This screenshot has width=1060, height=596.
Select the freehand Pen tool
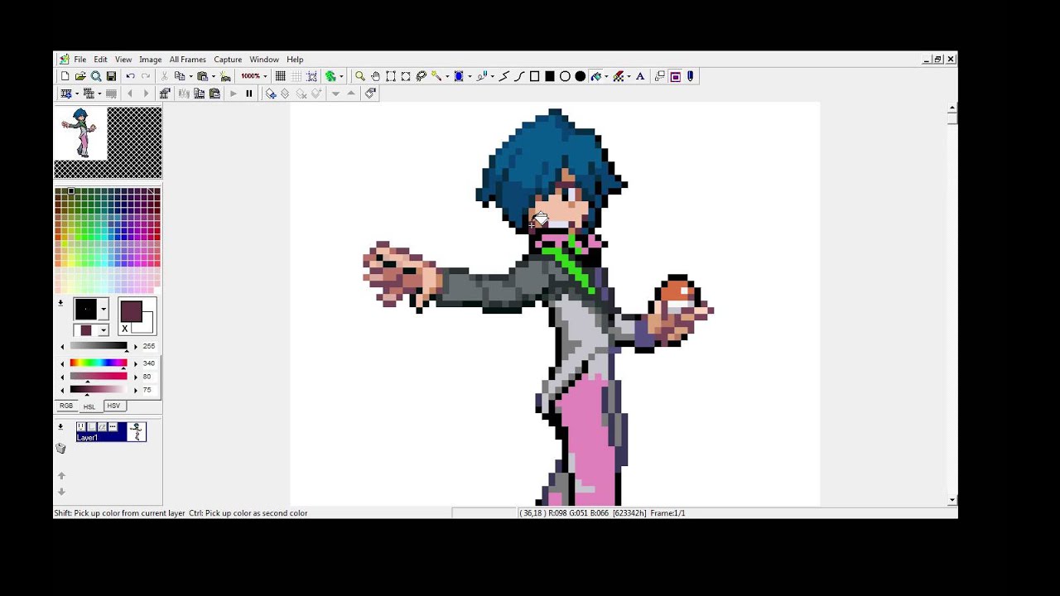(482, 76)
